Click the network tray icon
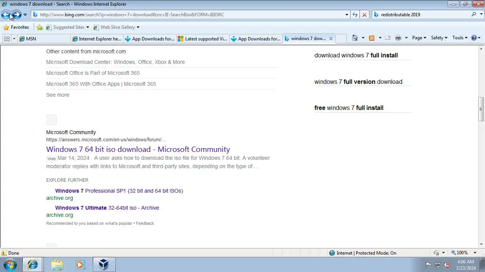The image size is (485, 272). [438, 265]
